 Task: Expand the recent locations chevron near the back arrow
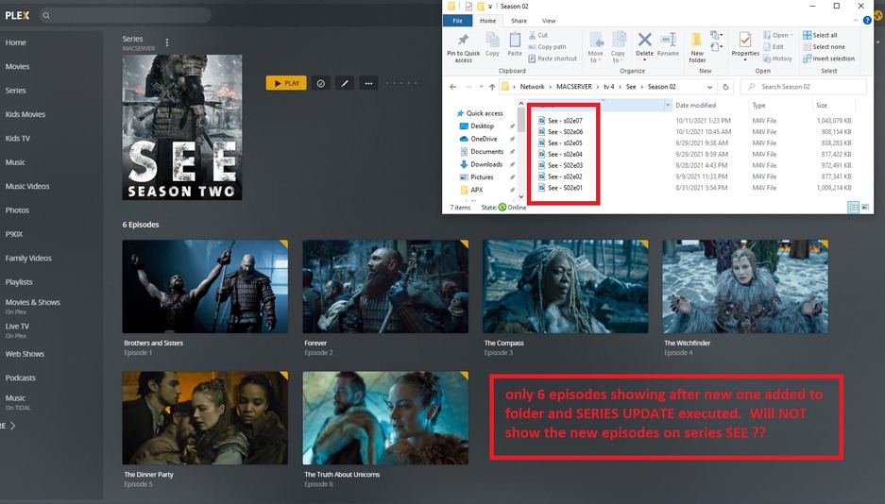[x=481, y=87]
